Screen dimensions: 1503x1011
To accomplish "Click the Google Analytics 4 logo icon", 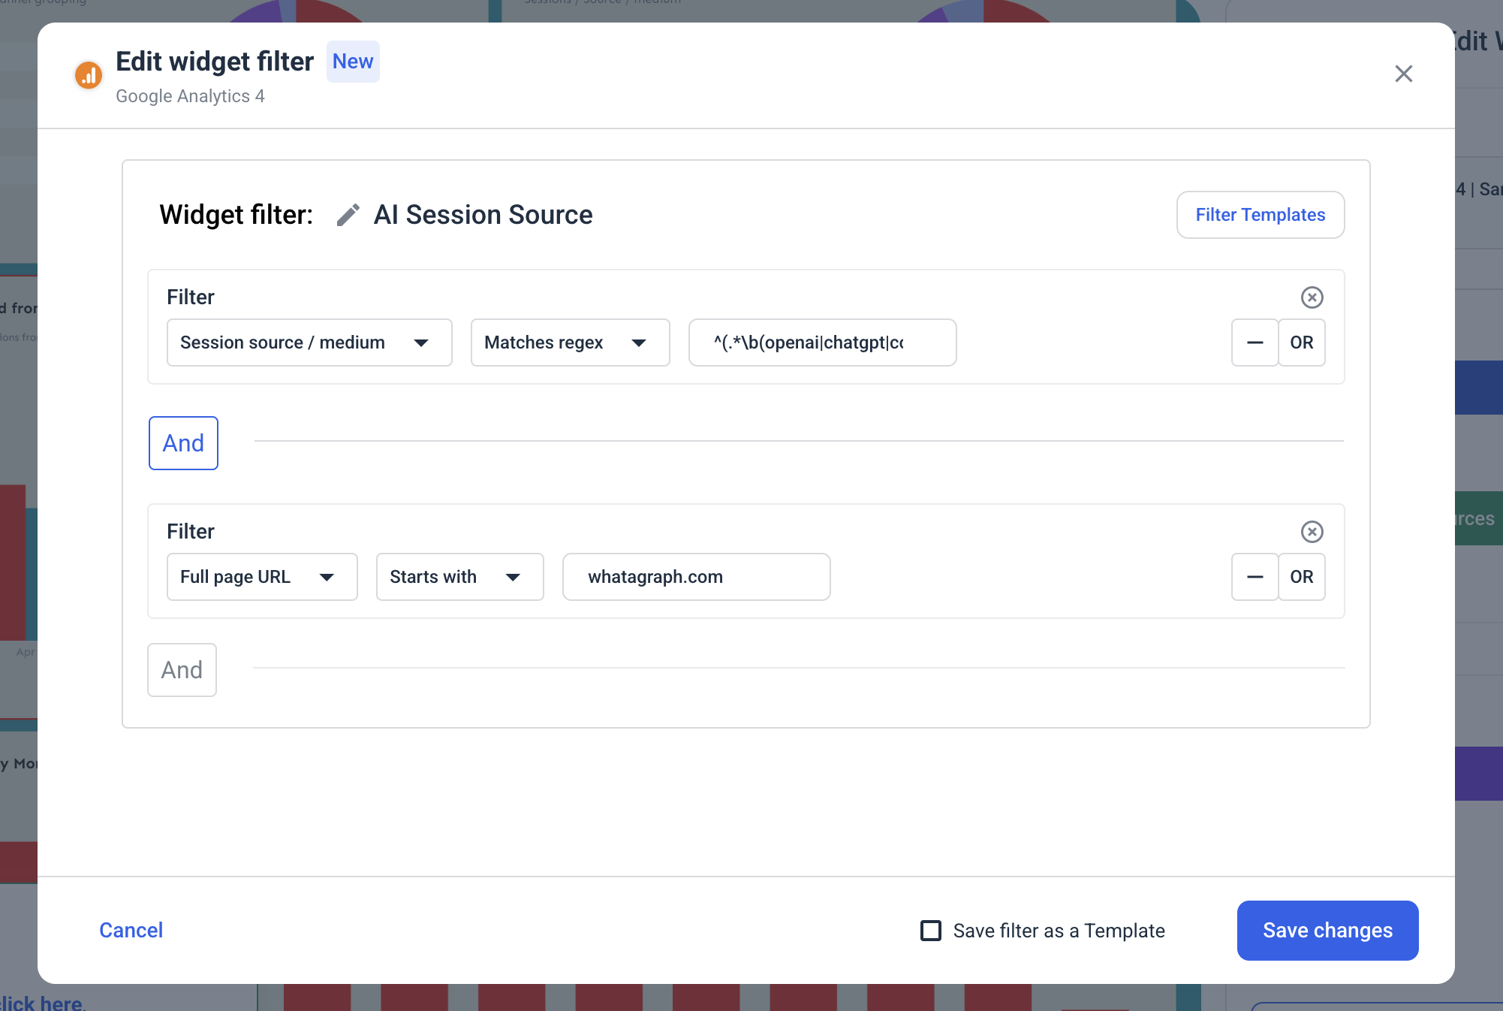I will (x=89, y=75).
